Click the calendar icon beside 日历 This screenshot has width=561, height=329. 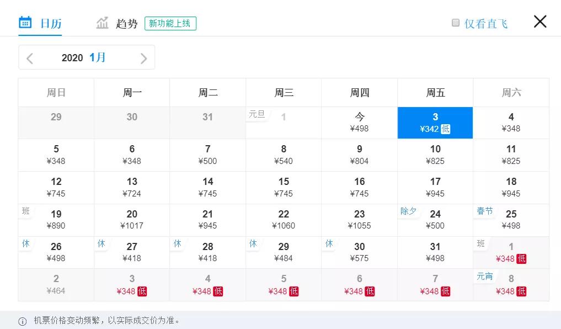point(25,23)
